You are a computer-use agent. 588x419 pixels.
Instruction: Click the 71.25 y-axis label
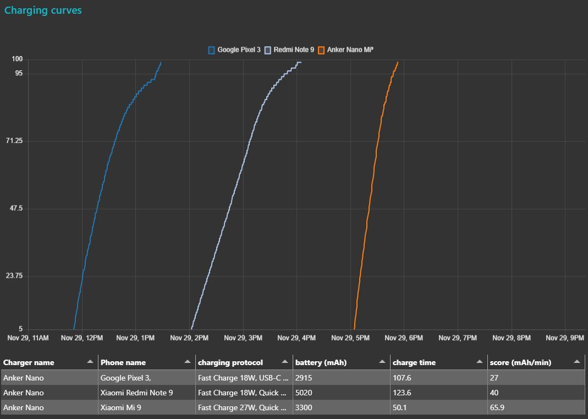point(14,141)
